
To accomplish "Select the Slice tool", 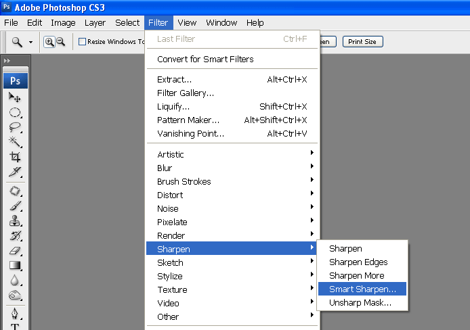I will pos(15,172).
